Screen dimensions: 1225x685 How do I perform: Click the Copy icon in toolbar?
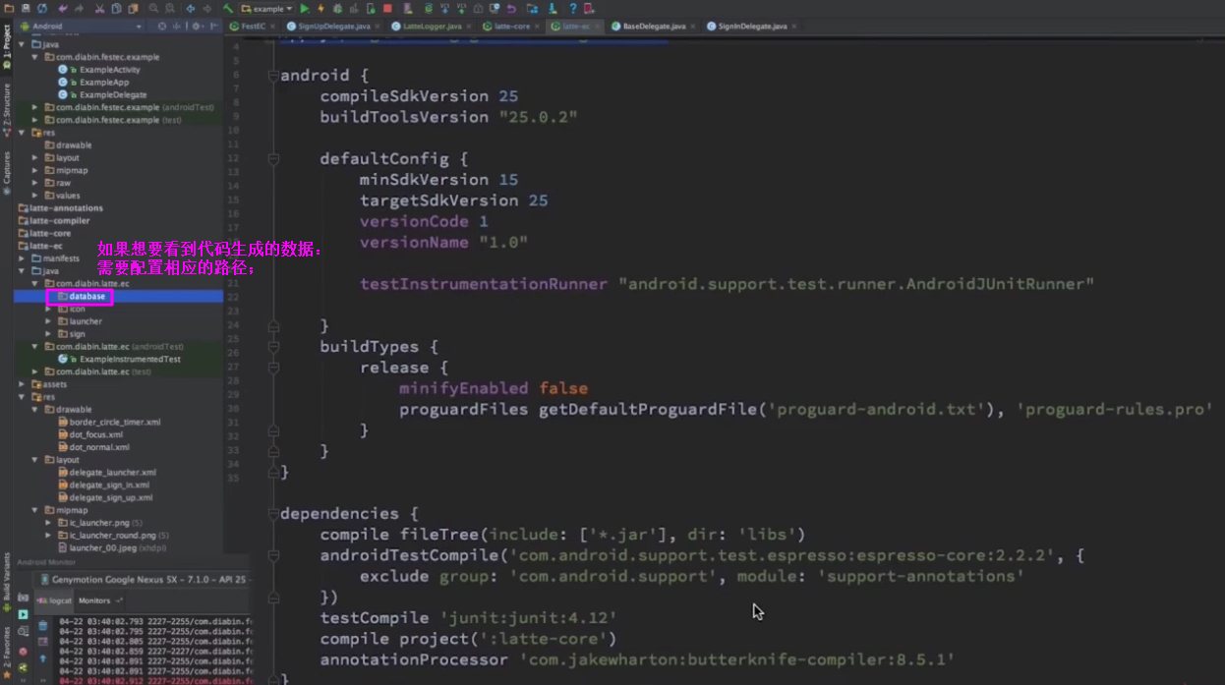(x=116, y=8)
